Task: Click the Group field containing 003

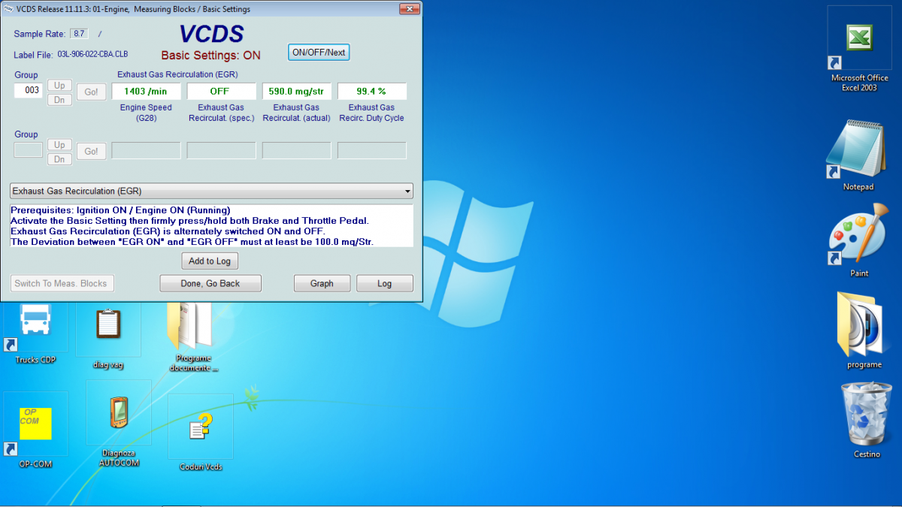Action: (29, 90)
